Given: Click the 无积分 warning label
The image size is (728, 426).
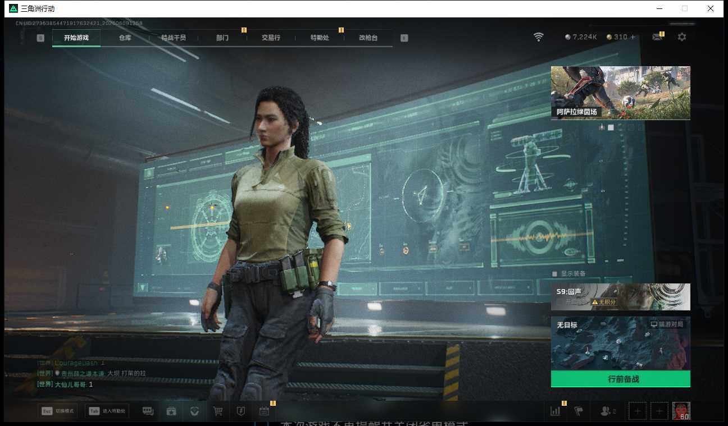Looking at the screenshot, I should pos(604,303).
